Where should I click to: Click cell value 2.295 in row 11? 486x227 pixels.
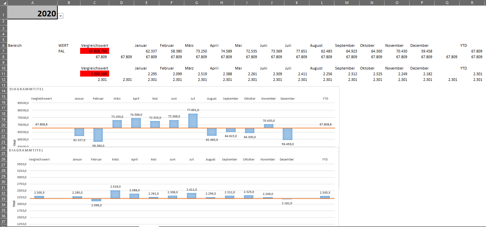[x=152, y=74]
